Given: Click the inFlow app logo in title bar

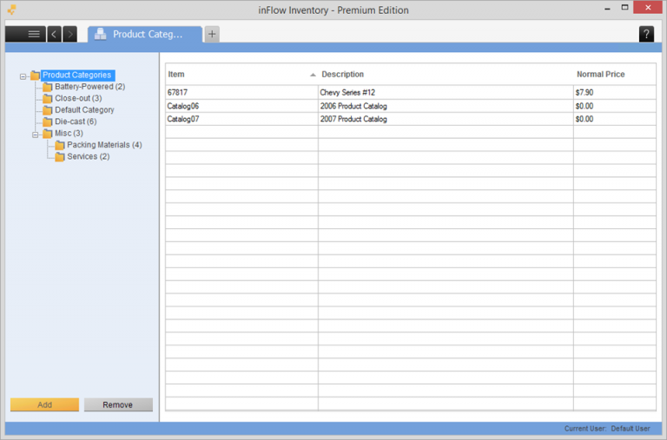Looking at the screenshot, I should point(11,10).
